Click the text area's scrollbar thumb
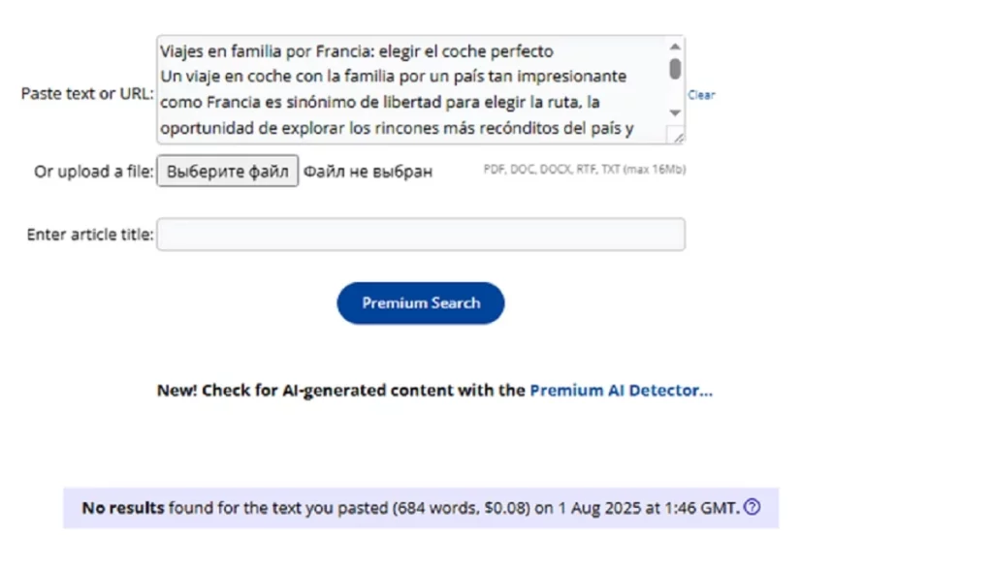The image size is (993, 570). [x=675, y=69]
